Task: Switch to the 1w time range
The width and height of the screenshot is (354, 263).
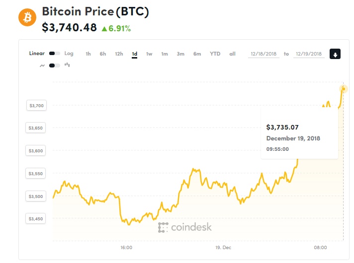Action: click(149, 54)
